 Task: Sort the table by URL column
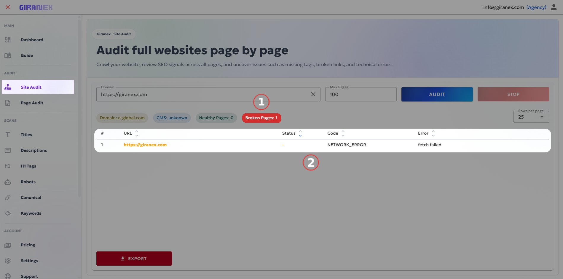(137, 133)
